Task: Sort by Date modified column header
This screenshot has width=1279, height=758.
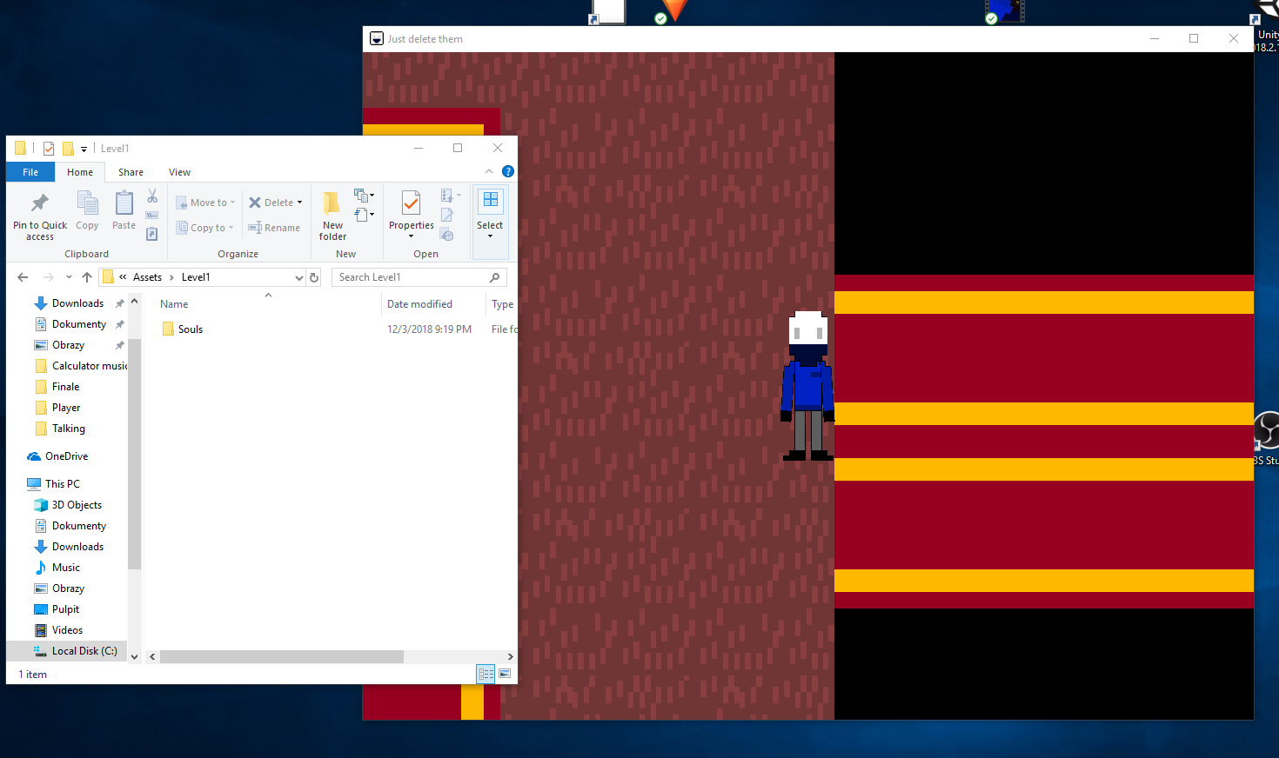Action: click(x=419, y=304)
